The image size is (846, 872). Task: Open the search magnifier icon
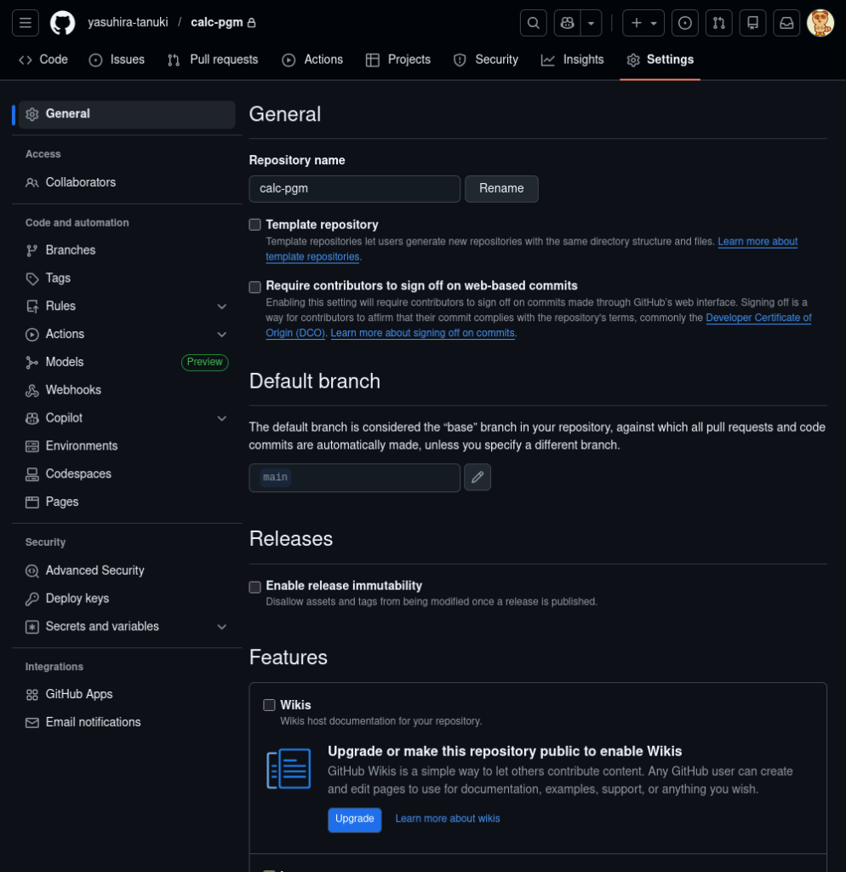(x=533, y=23)
